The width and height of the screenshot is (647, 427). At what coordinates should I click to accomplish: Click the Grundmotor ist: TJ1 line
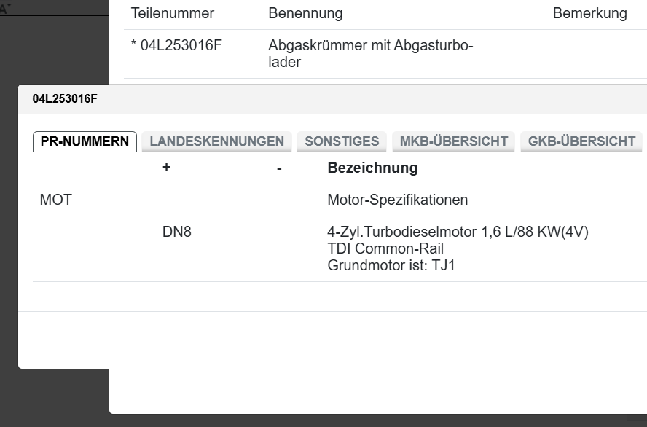pos(391,265)
